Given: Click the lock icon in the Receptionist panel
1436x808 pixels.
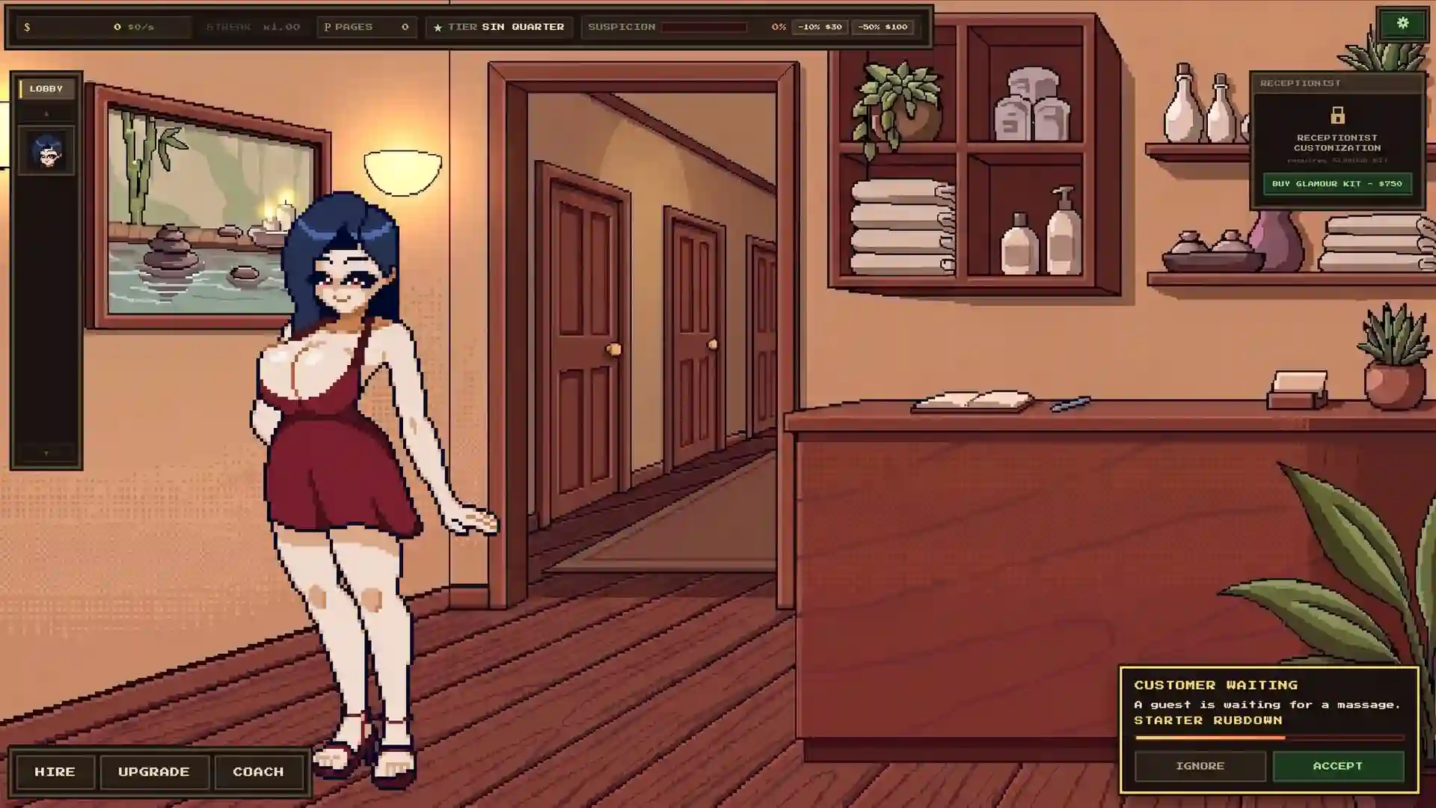Looking at the screenshot, I should (x=1337, y=115).
